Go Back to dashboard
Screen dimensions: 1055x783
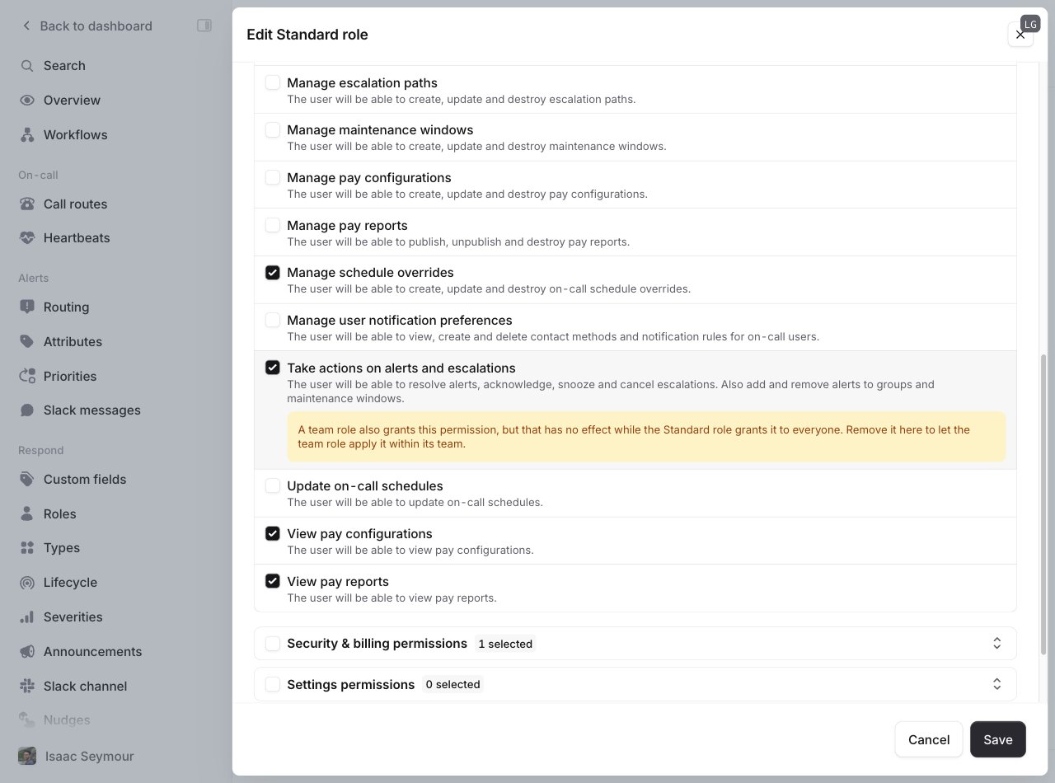pos(87,26)
